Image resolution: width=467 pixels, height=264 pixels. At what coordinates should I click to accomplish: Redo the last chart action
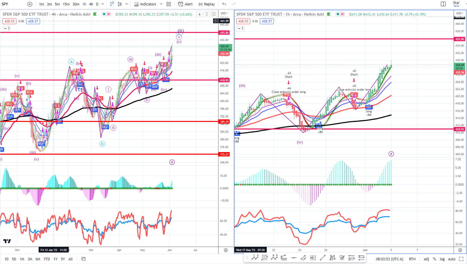pyautogui.click(x=234, y=4)
